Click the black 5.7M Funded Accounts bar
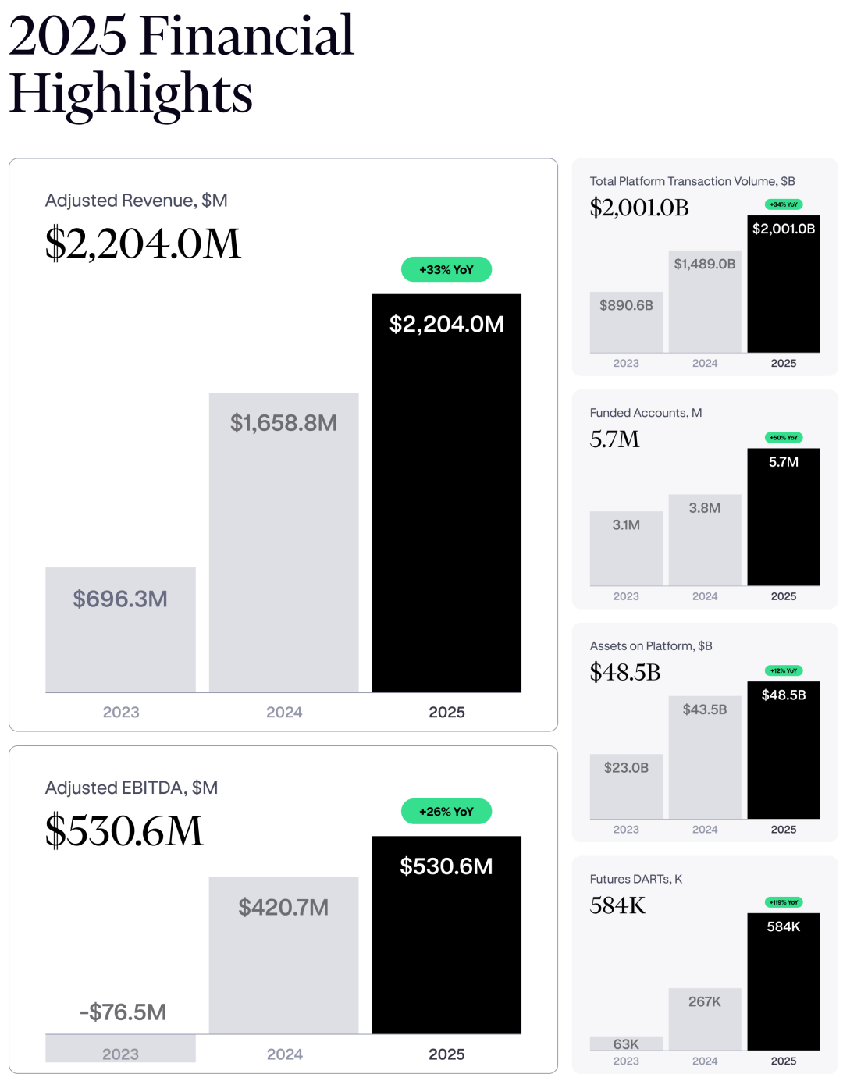Screen dimensions: 843x1081 coord(784,517)
